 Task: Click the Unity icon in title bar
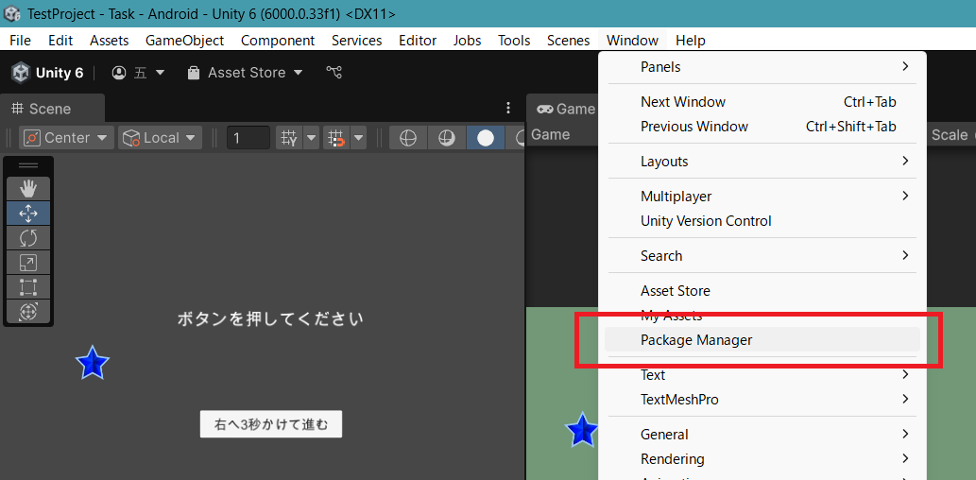(12, 13)
